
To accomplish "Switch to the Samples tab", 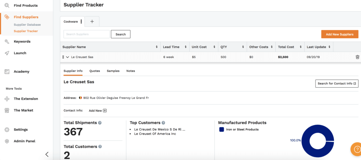I will coord(113,71).
